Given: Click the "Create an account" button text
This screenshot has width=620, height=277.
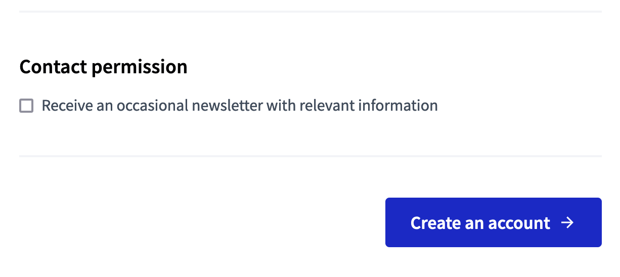Looking at the screenshot, I should [x=480, y=223].
